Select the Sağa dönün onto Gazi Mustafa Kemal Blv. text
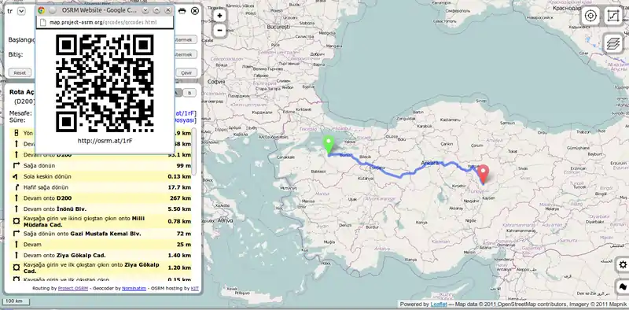The height and width of the screenshot is (310, 629). coord(83,234)
